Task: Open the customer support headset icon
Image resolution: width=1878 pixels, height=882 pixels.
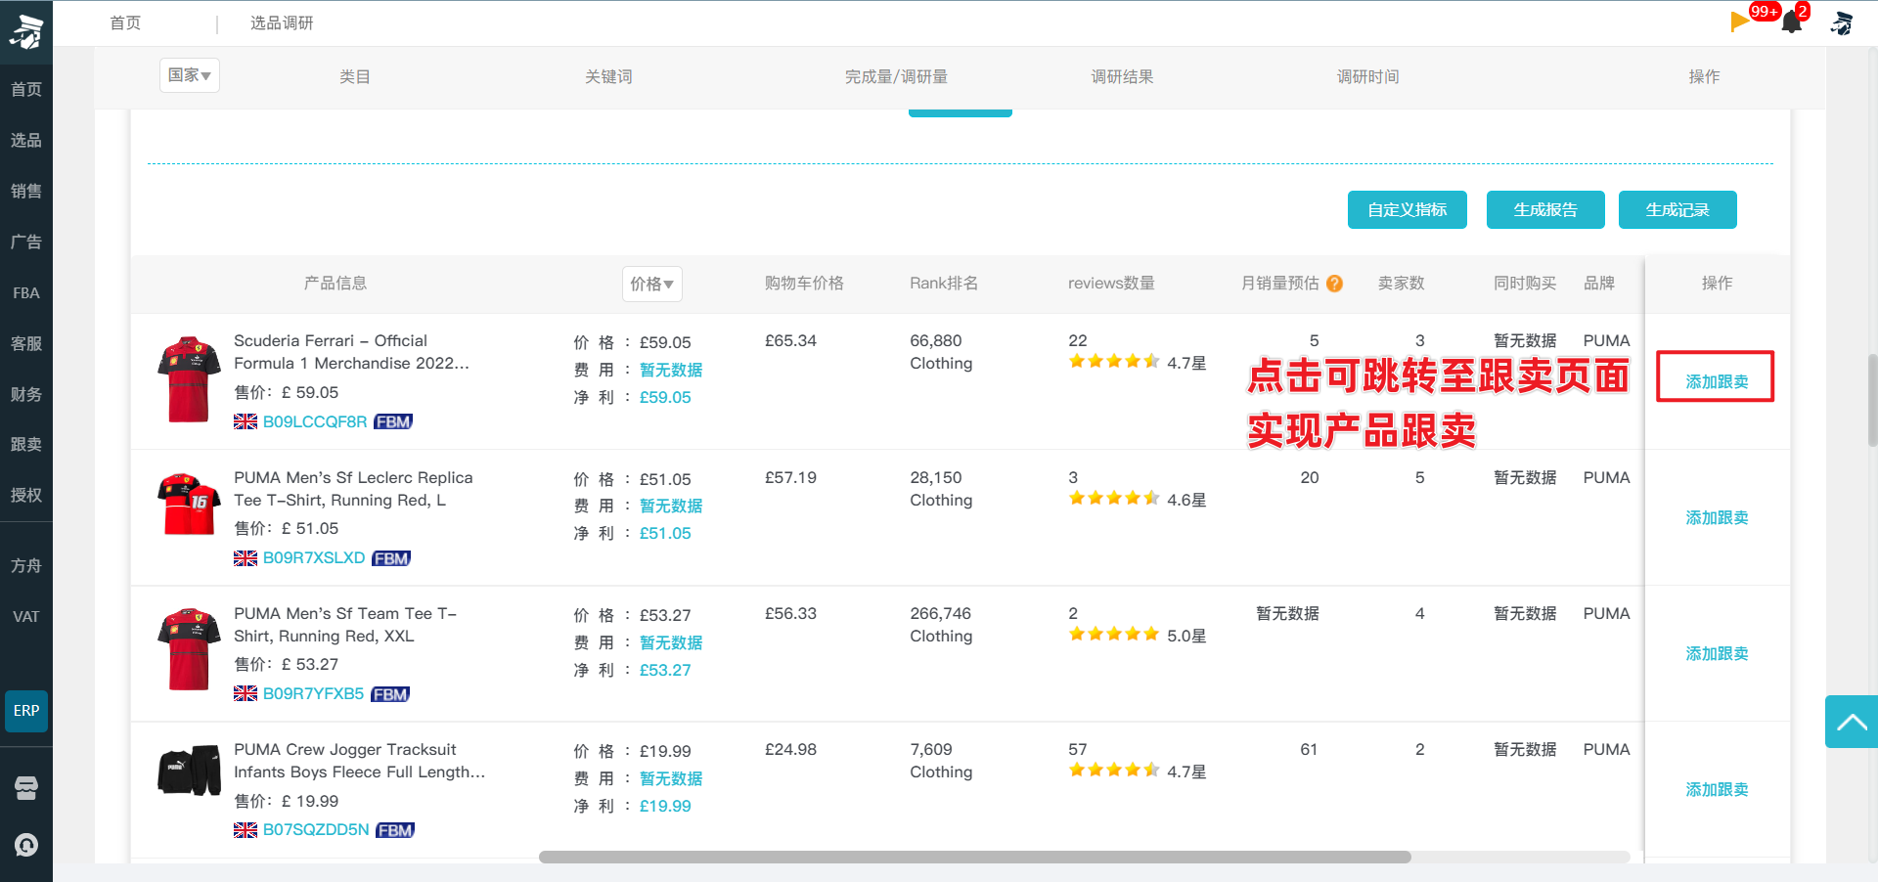Action: click(x=26, y=845)
